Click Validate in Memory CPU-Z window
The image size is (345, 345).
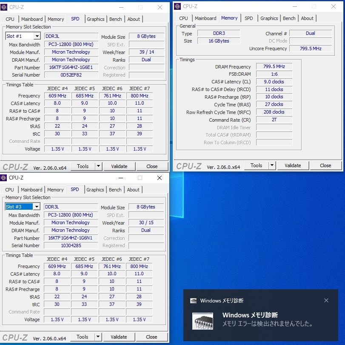pos(293,165)
